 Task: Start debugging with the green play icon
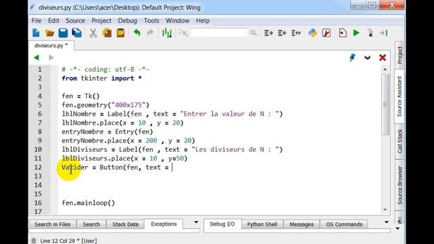point(356,33)
